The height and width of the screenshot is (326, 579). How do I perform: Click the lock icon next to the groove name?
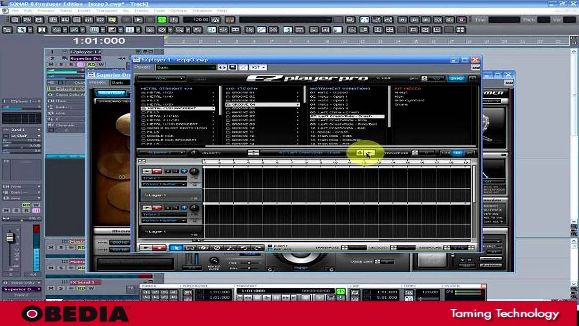click(x=360, y=153)
